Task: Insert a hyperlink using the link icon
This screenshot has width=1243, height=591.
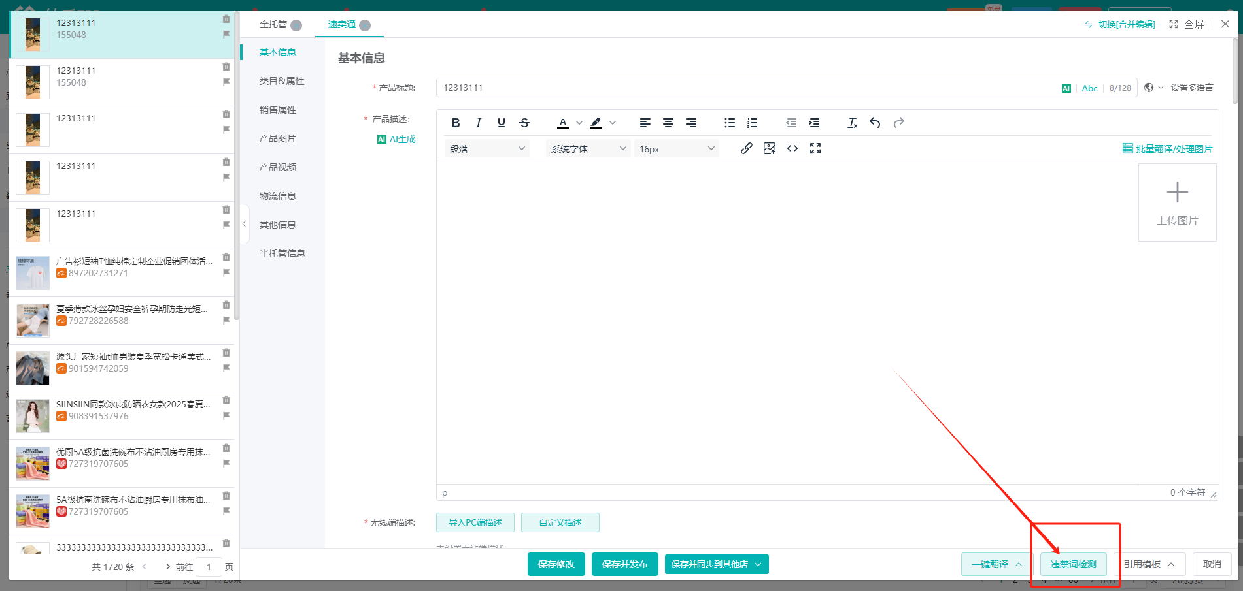Action: tap(746, 148)
